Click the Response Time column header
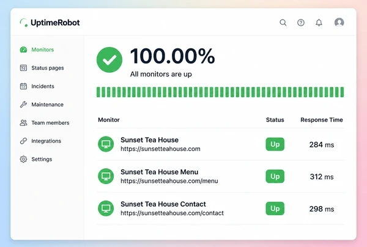367x247 pixels. tap(322, 120)
